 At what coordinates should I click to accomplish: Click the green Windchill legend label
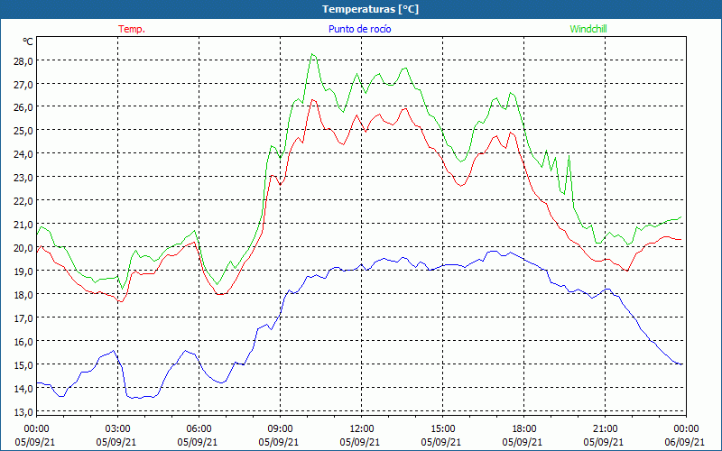[x=588, y=29]
